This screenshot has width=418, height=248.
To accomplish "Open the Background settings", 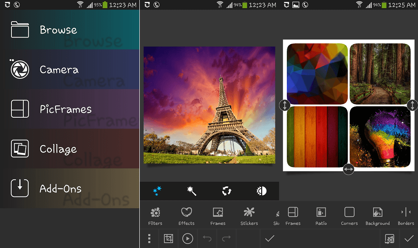I will (377, 213).
